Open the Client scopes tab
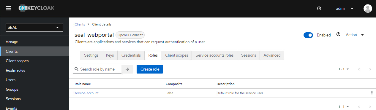Screen dimensions: 376x110 (x=176, y=55)
